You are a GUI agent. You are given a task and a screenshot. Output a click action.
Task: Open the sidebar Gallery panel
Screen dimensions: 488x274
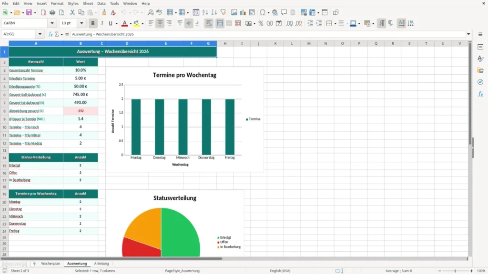click(480, 70)
